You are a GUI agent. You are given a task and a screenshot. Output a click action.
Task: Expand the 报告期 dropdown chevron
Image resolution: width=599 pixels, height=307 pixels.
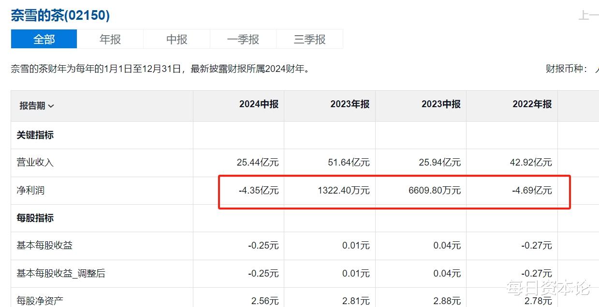(51, 106)
